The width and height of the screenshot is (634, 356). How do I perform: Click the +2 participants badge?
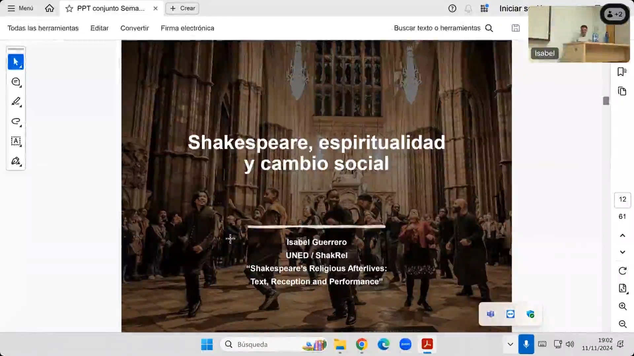coord(615,14)
